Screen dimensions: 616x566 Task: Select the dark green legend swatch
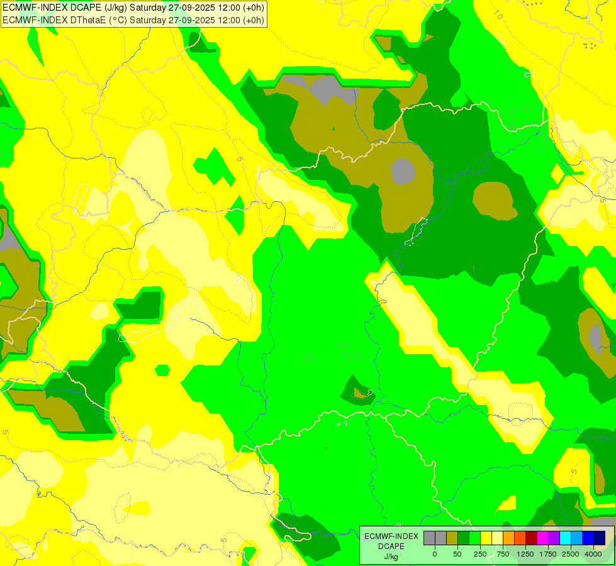(463, 538)
